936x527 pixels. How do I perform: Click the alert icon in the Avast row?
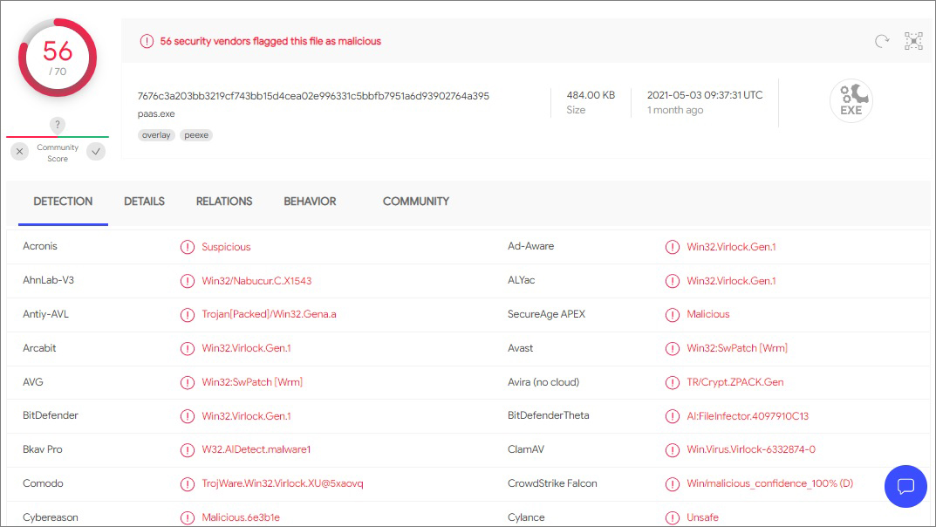tap(673, 348)
